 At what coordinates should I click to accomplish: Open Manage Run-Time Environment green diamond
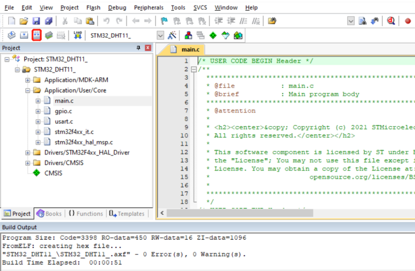pyautogui.click(x=213, y=35)
